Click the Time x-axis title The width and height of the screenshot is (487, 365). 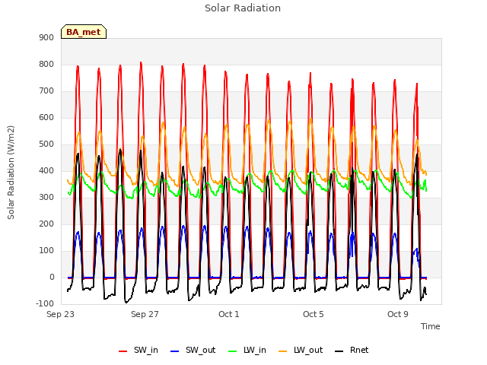[x=430, y=326]
